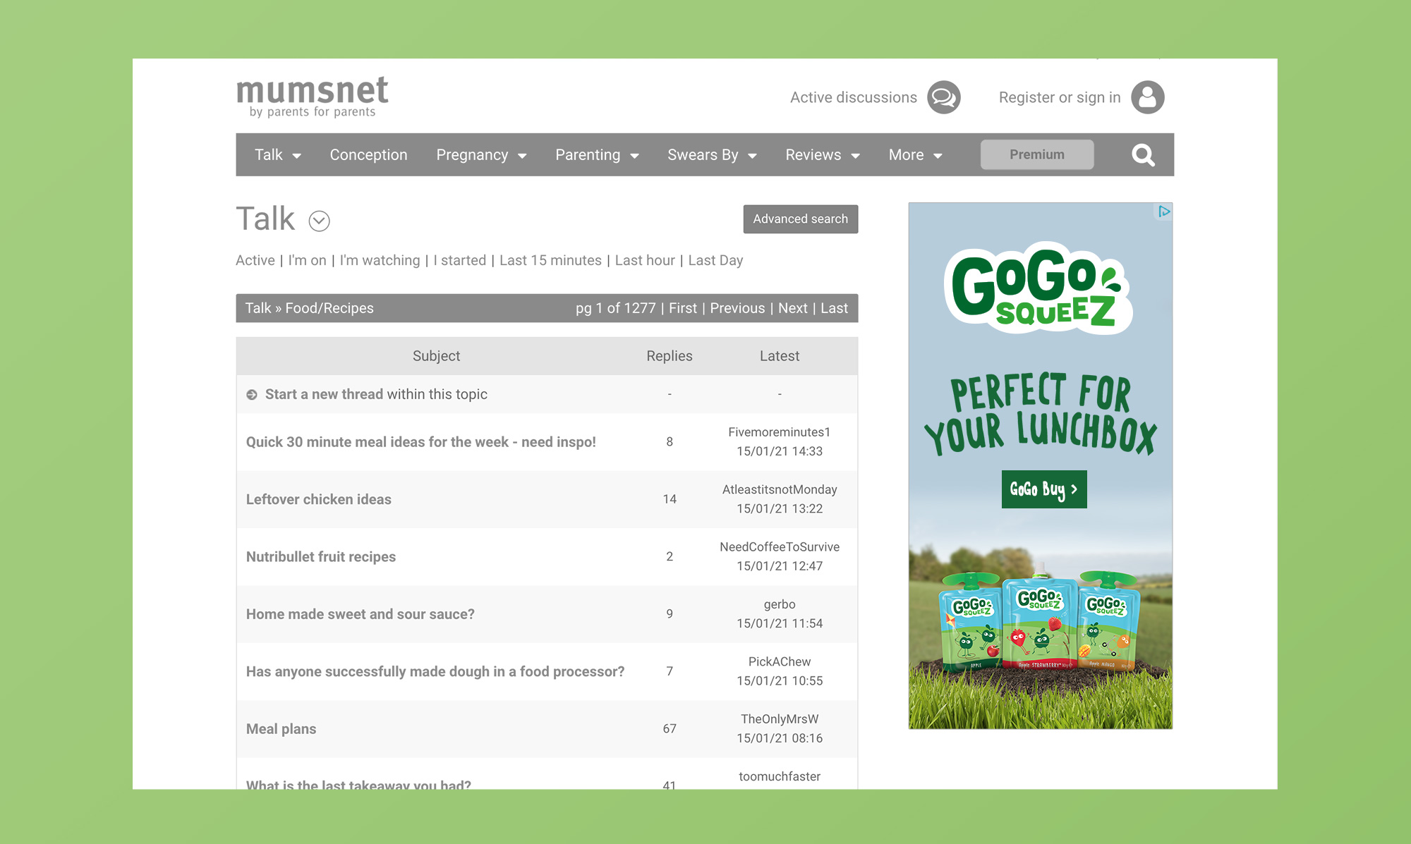
Task: Click the user profile avatar icon
Action: [x=1147, y=97]
